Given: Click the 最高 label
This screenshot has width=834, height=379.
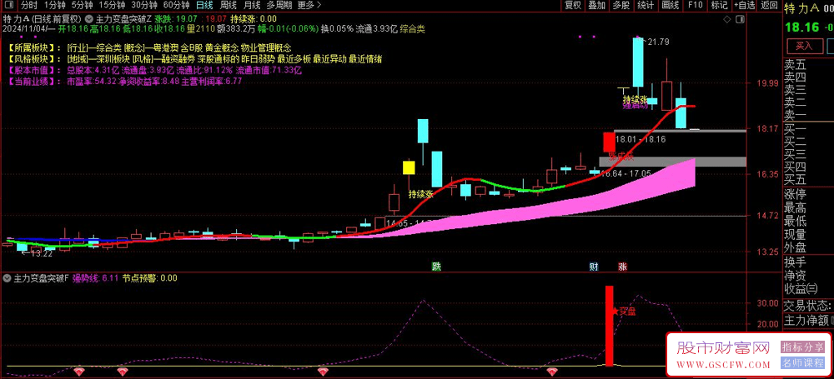Looking at the screenshot, I should pyautogui.click(x=795, y=208).
